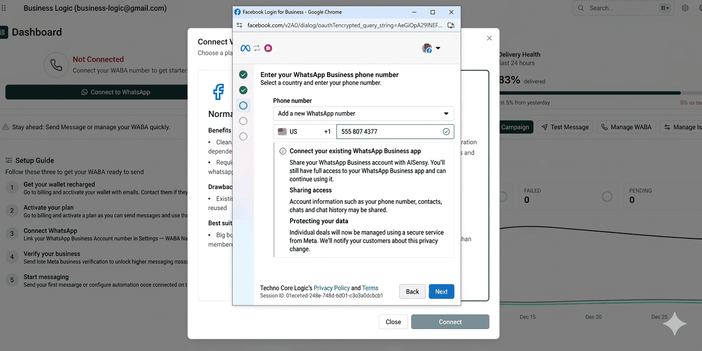702x351 pixels.
Task: Select 'Connect WhatsApp' setup step
Action: click(97, 234)
